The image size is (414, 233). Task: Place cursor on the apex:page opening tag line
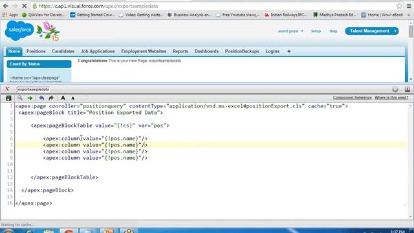click(181, 106)
